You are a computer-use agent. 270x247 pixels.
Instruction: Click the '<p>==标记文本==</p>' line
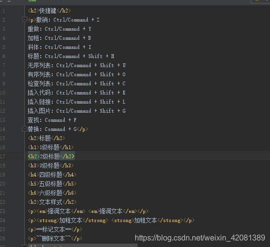click(x=55, y=229)
